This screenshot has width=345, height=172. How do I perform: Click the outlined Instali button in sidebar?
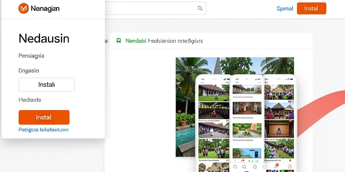[x=46, y=84]
